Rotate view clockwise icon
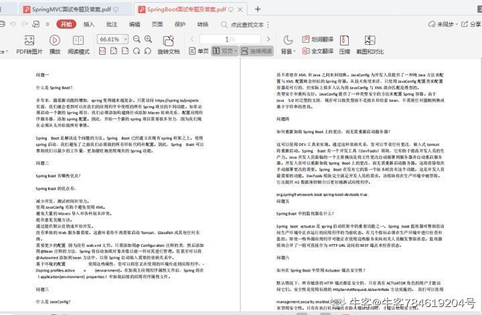Image resolution: width=482 pixels, height=315 pixels. coord(137,51)
